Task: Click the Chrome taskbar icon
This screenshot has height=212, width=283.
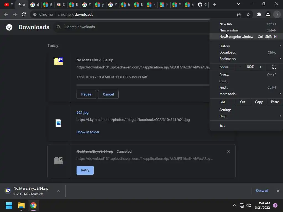Action: point(33,205)
